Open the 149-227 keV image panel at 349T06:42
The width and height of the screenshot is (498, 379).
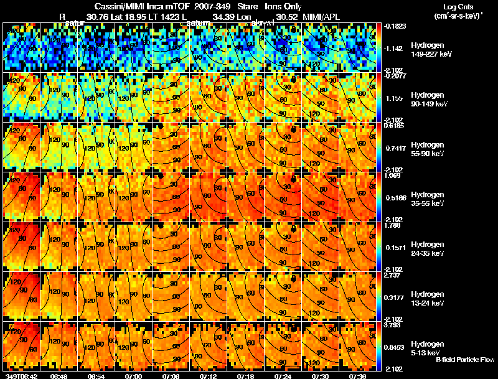22,48
